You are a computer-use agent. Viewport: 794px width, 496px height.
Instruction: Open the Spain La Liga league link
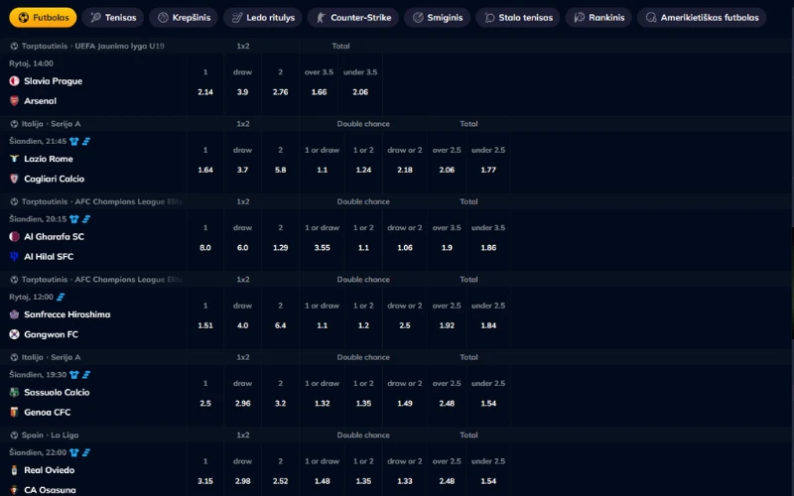point(50,435)
